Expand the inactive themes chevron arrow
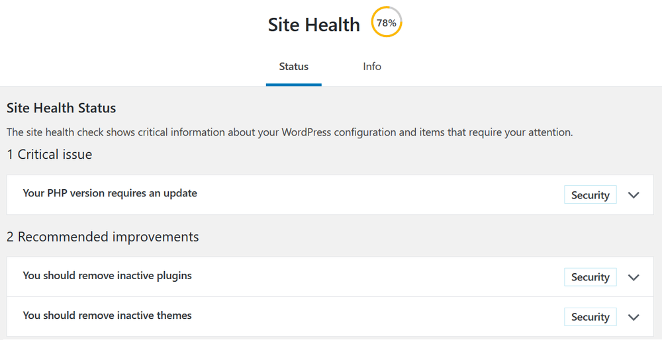The width and height of the screenshot is (662, 340). point(634,317)
